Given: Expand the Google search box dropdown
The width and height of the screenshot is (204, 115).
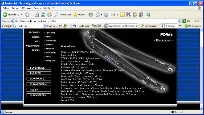Looking at the screenshot, I should click(45, 26).
